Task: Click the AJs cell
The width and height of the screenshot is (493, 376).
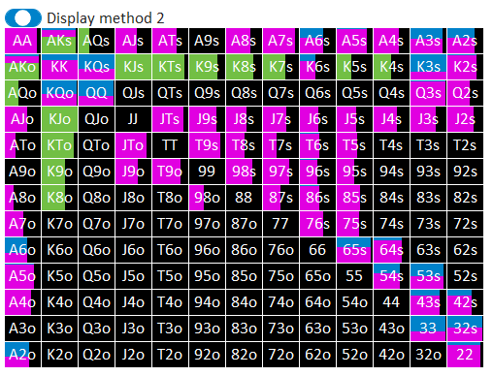Action: coord(133,41)
